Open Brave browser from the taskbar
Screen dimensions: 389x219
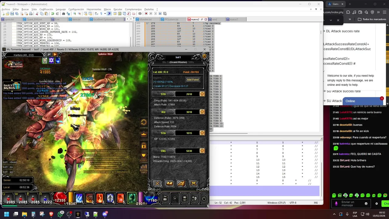tap(51, 214)
